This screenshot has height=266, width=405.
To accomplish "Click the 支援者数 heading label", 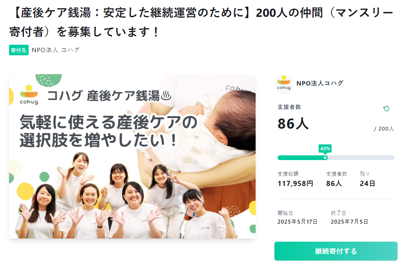I will click(x=289, y=107).
